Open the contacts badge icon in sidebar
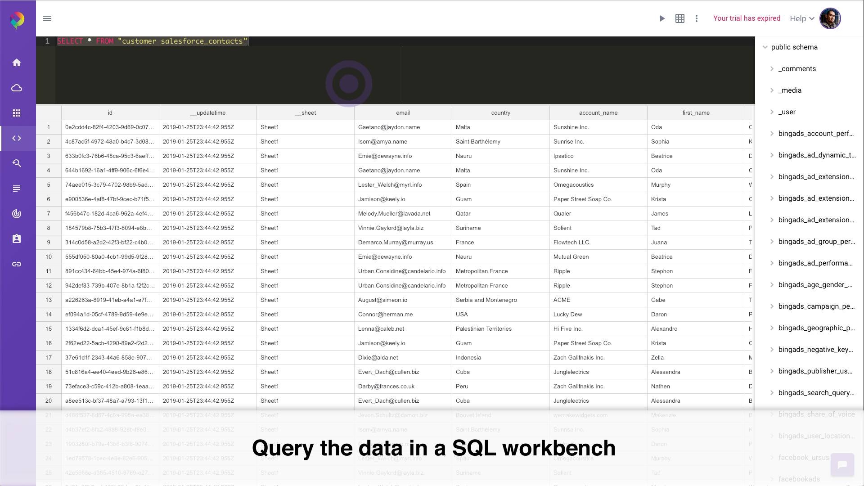 pyautogui.click(x=17, y=238)
